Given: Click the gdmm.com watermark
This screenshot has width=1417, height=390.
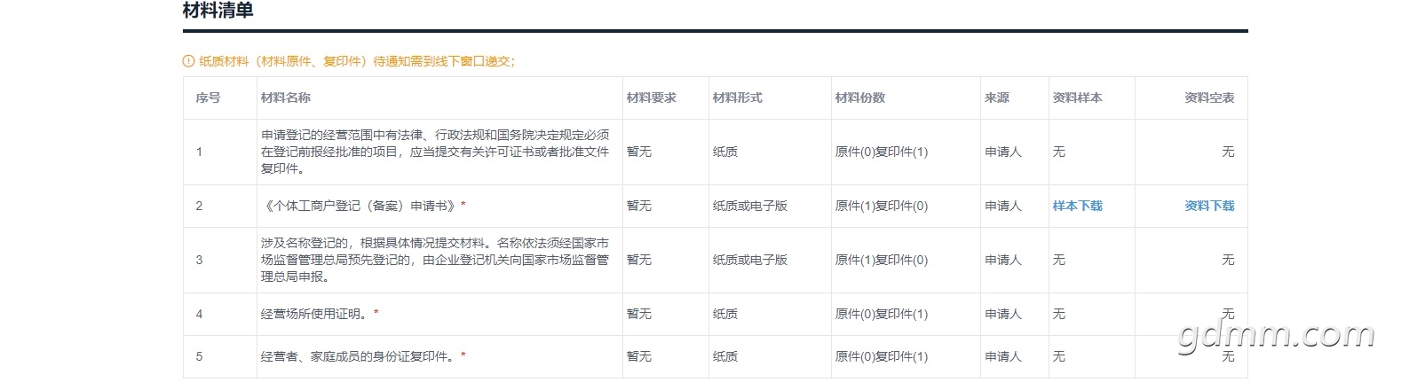Looking at the screenshot, I should (x=1275, y=336).
